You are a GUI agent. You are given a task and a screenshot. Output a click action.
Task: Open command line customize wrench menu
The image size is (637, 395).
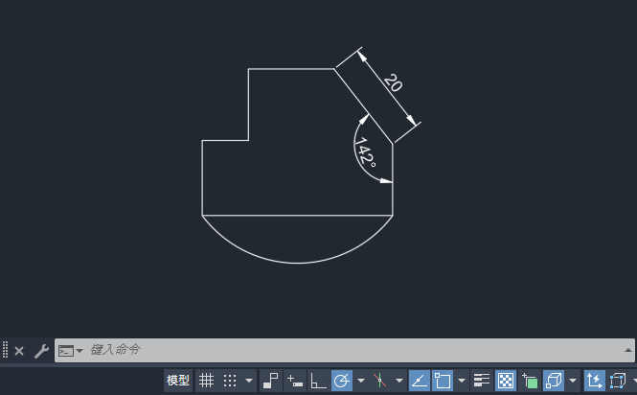click(x=41, y=351)
